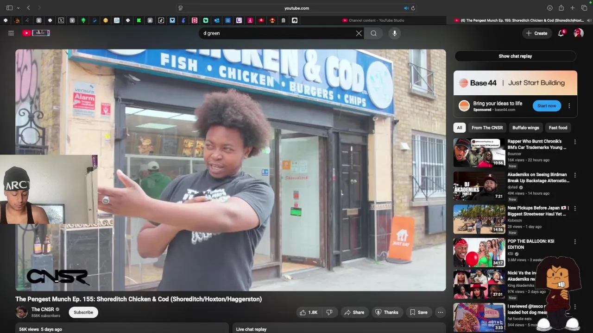This screenshot has height=333, width=593.
Task: Show chat replay panel
Action: pyautogui.click(x=515, y=56)
